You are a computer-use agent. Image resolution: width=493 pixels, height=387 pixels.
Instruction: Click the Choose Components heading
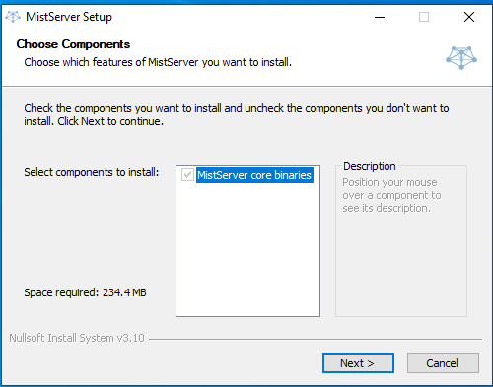73,44
